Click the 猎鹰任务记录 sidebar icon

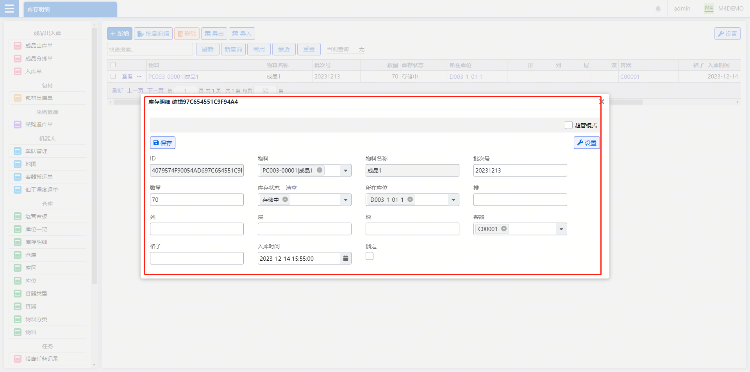(18, 359)
